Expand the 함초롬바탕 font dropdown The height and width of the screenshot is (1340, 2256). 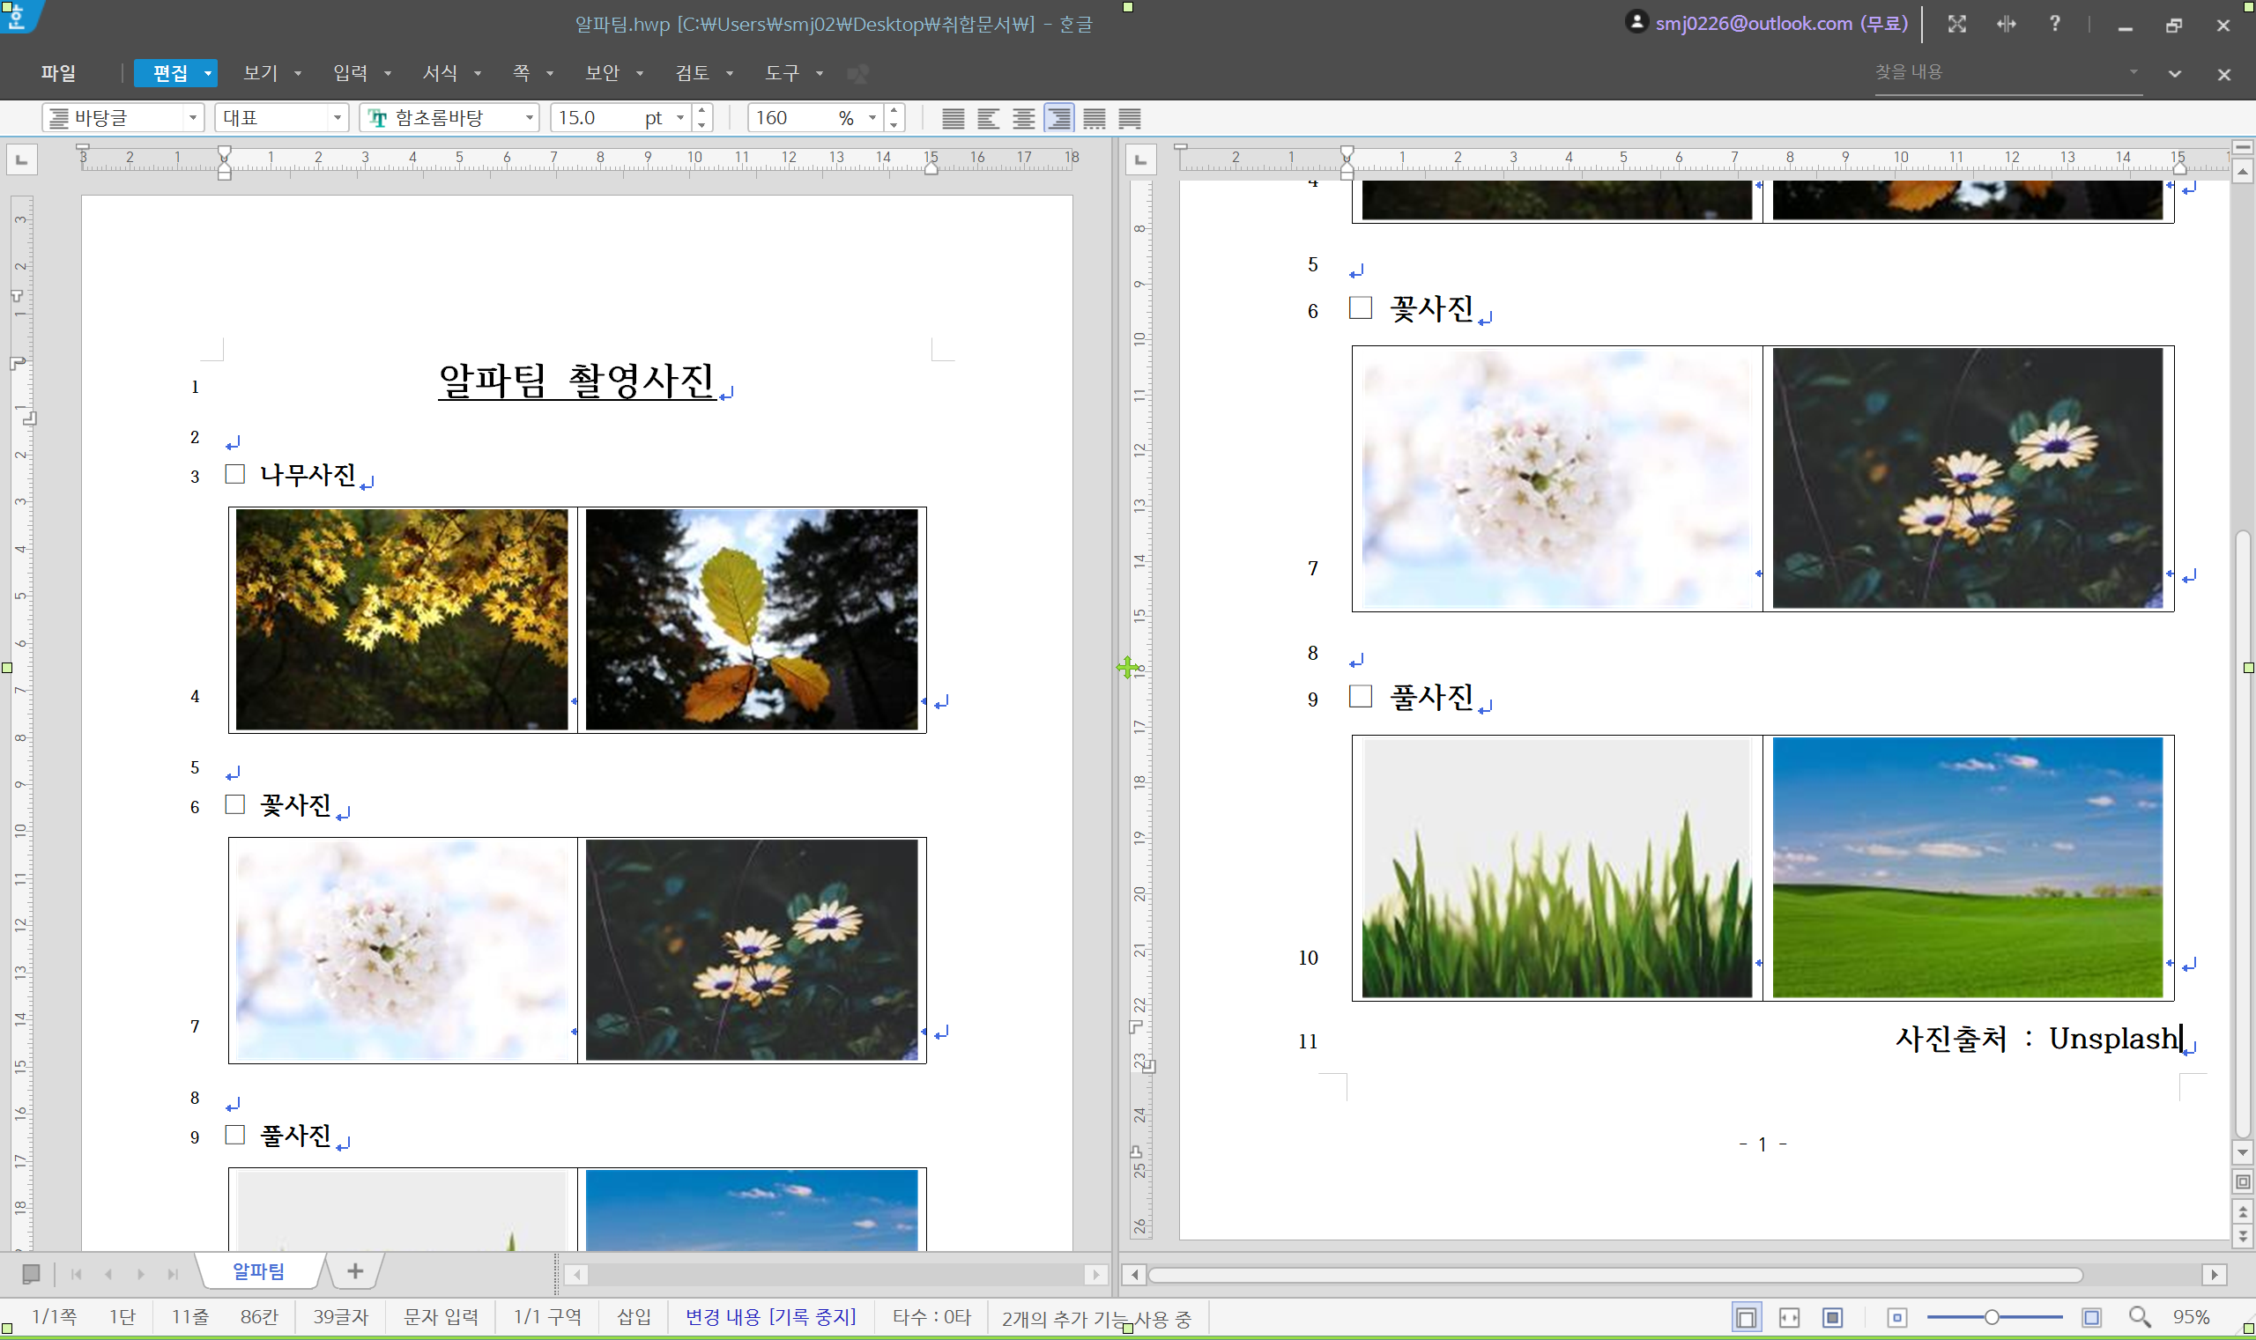tap(530, 118)
